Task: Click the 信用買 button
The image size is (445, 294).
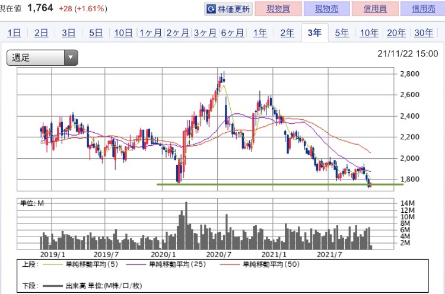Action: click(375, 8)
